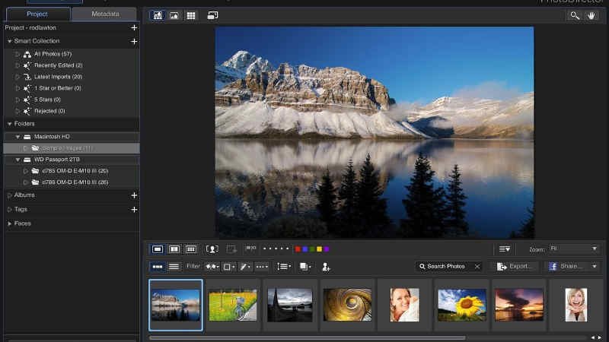Select the golden spiral thumbnail

coord(347,305)
